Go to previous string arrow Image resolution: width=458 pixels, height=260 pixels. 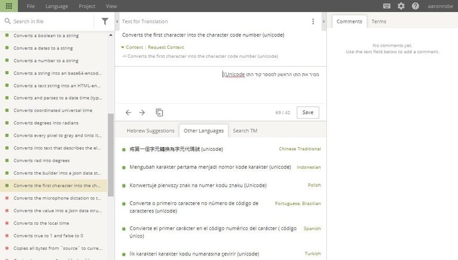(x=128, y=112)
